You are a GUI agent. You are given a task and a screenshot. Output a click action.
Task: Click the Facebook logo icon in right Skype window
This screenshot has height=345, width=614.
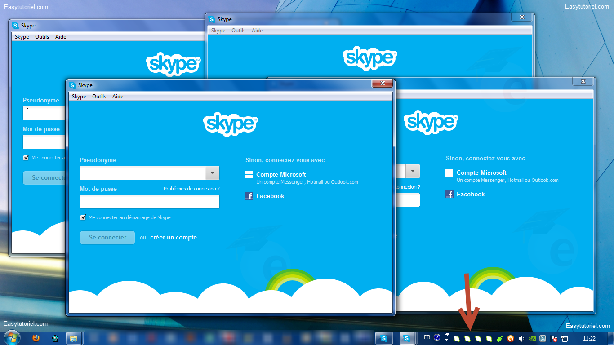tap(449, 194)
